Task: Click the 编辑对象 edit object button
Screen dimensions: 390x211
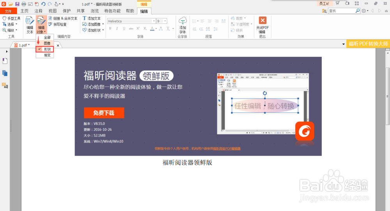Action: tap(41, 25)
